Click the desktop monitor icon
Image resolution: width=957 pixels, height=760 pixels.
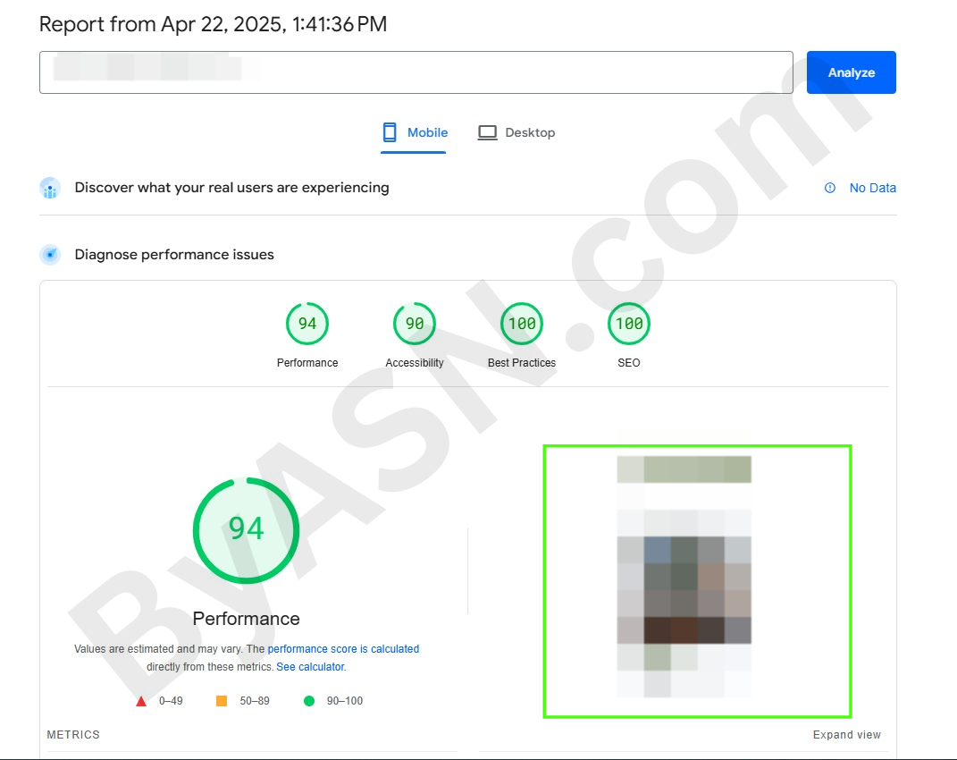(487, 132)
